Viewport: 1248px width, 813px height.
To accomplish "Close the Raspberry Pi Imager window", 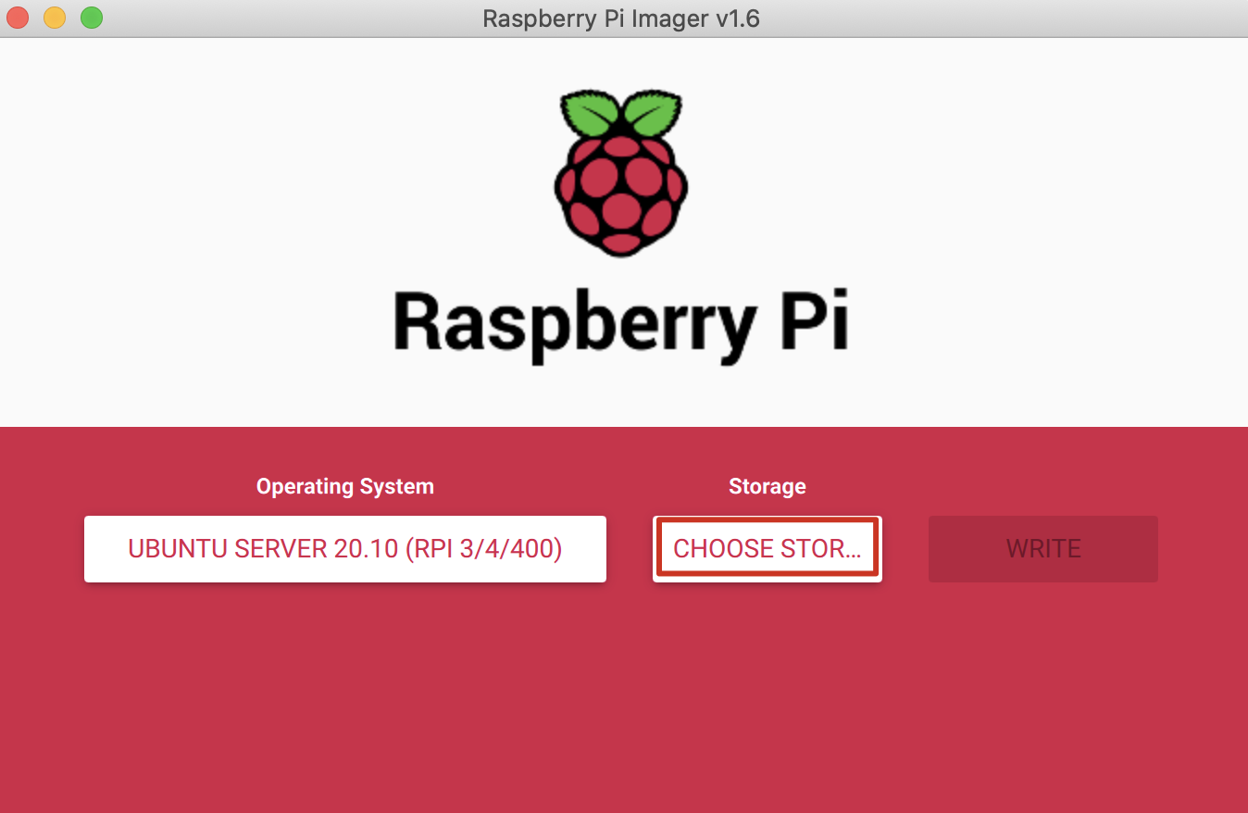I will coord(19,18).
